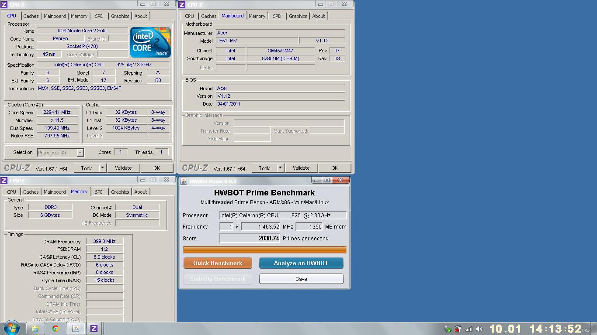
Task: Minimize the HWBOT Prime window
Action: (x=317, y=180)
